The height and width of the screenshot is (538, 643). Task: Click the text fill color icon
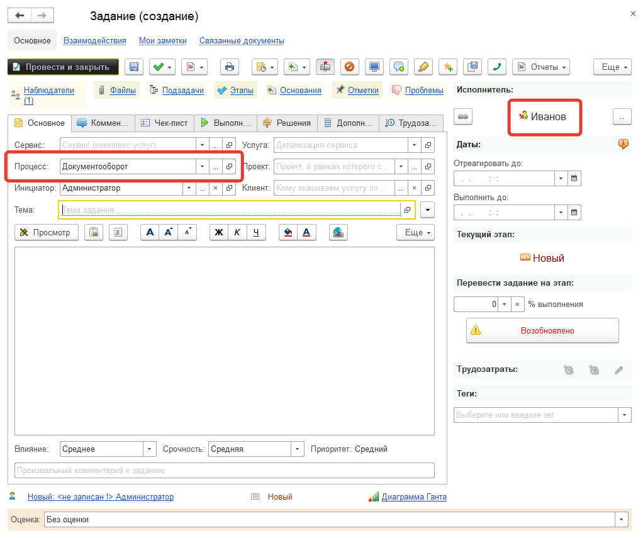point(288,232)
